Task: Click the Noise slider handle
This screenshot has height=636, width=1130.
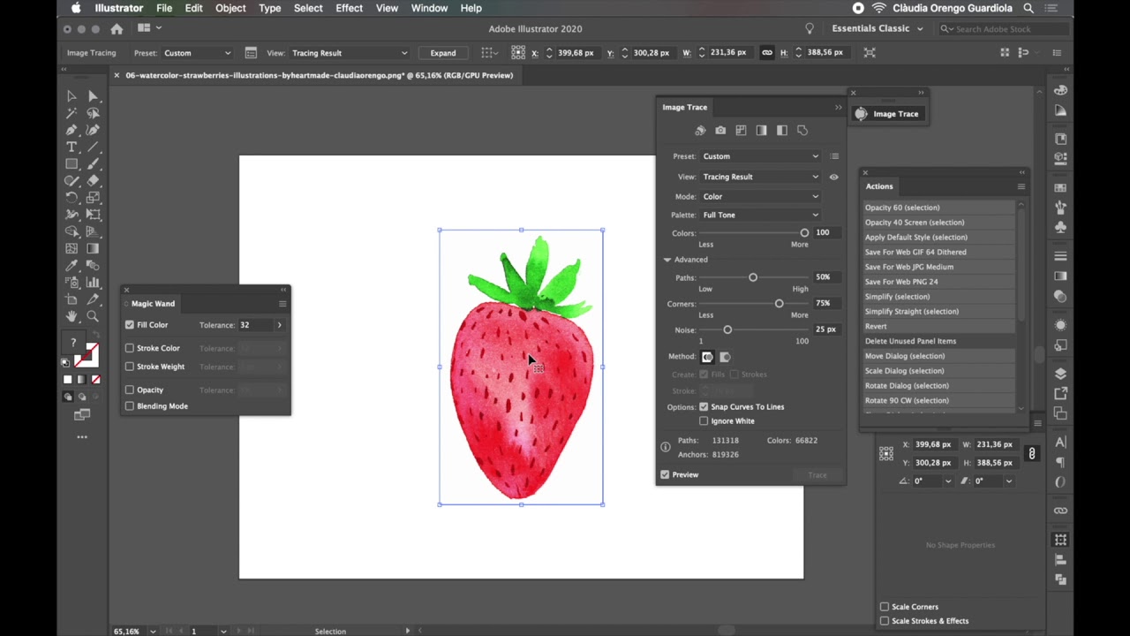Action: pos(727,329)
